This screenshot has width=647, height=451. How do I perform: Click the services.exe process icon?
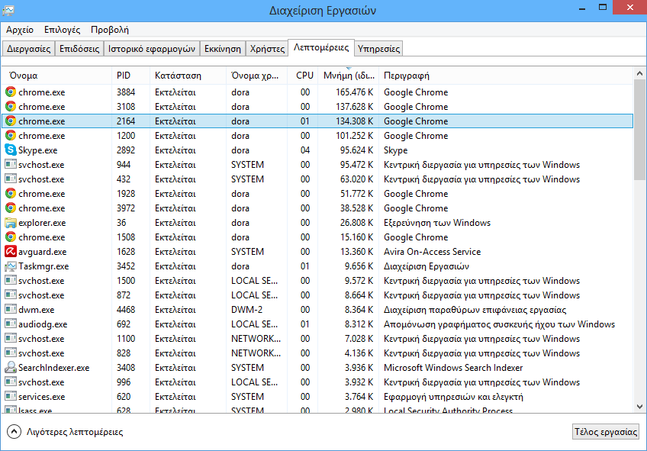tap(11, 396)
